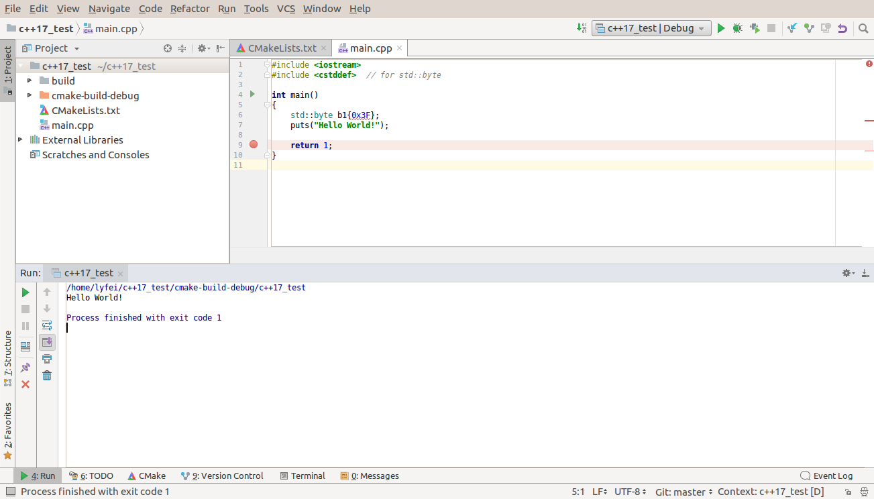This screenshot has height=499, width=874.
Task: Click the Run with Coverage icon
Action: click(755, 28)
